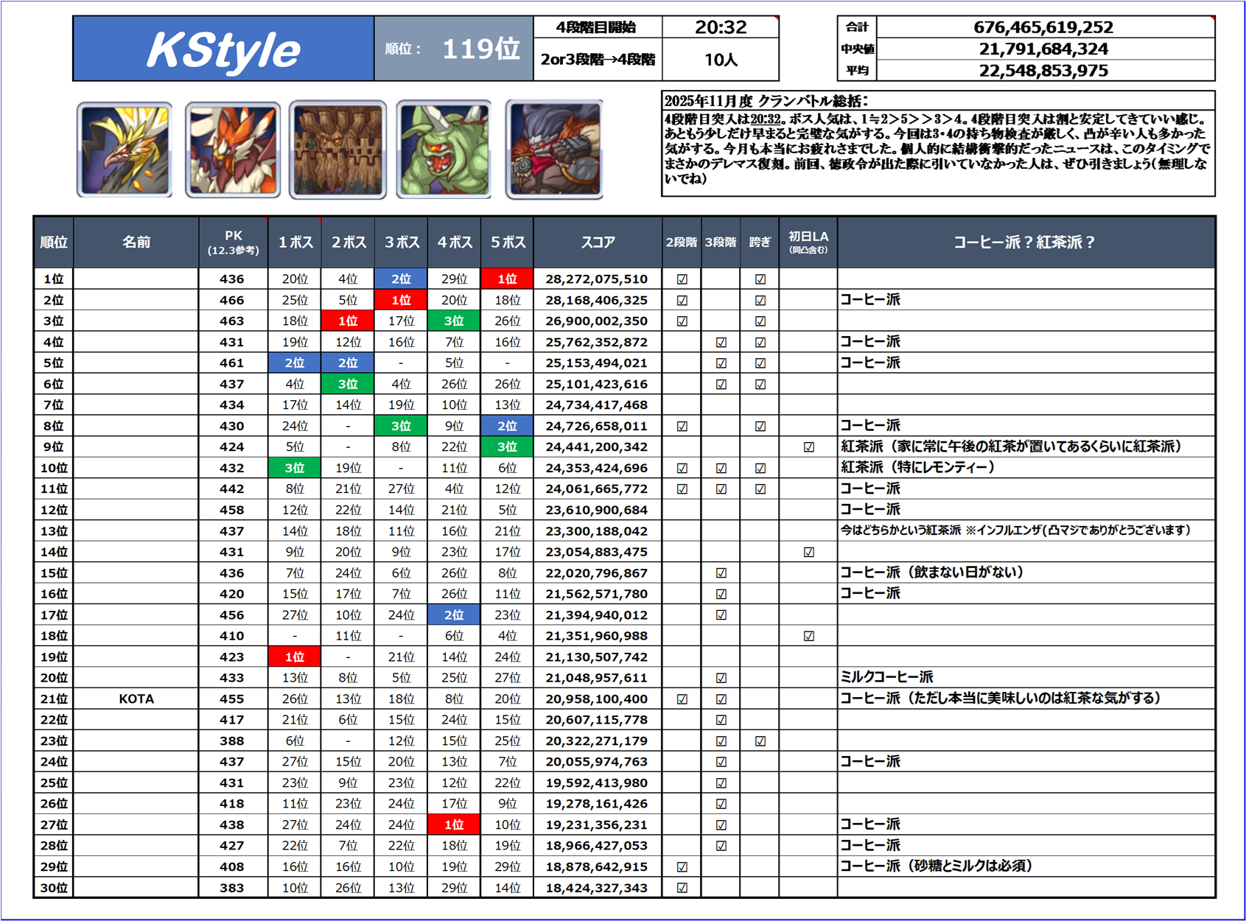This screenshot has height=921, width=1246.
Task: Click the KStyle logo banner
Action: click(x=223, y=49)
